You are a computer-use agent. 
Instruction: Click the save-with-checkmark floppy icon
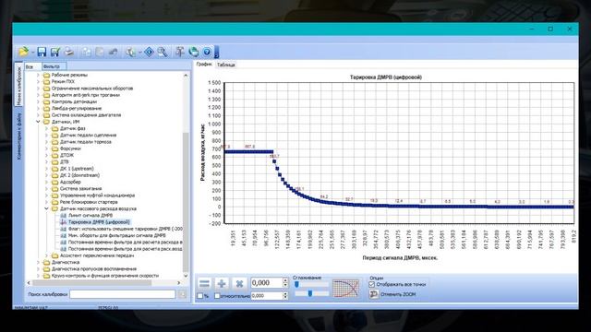(x=55, y=52)
